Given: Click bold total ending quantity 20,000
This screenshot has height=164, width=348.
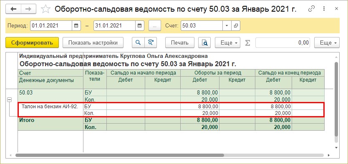Looking at the screenshot, I should 273,127.
